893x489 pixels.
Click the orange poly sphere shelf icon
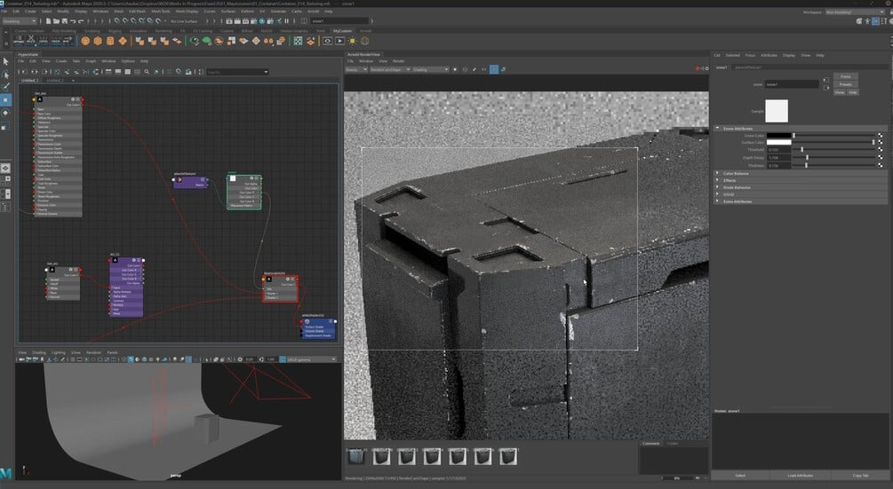86,40
